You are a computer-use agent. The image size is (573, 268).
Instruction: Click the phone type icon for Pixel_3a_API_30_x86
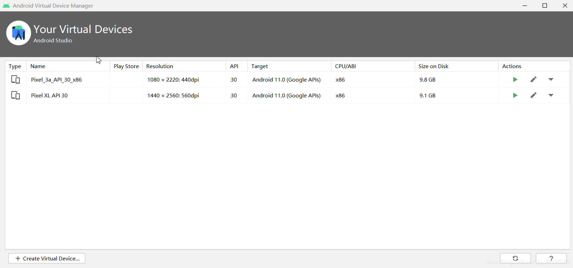tap(16, 79)
